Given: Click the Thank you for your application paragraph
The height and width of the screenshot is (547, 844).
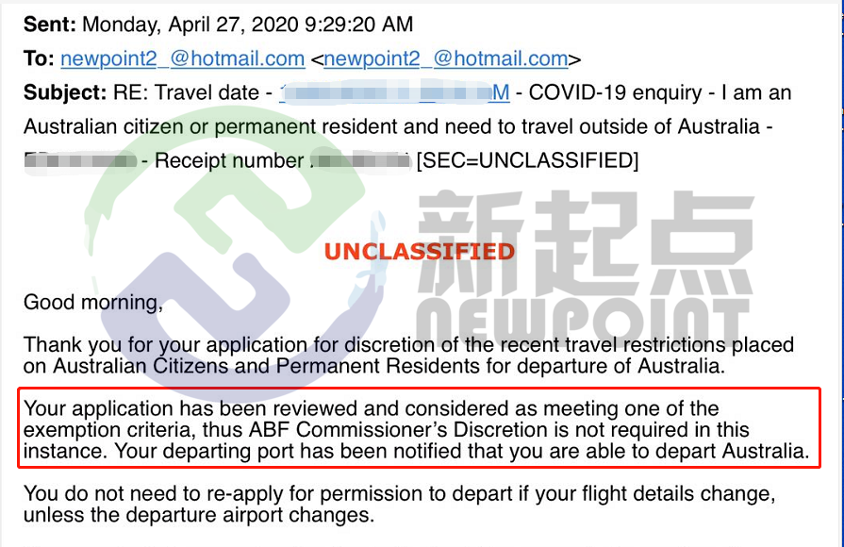Looking at the screenshot, I should [408, 356].
